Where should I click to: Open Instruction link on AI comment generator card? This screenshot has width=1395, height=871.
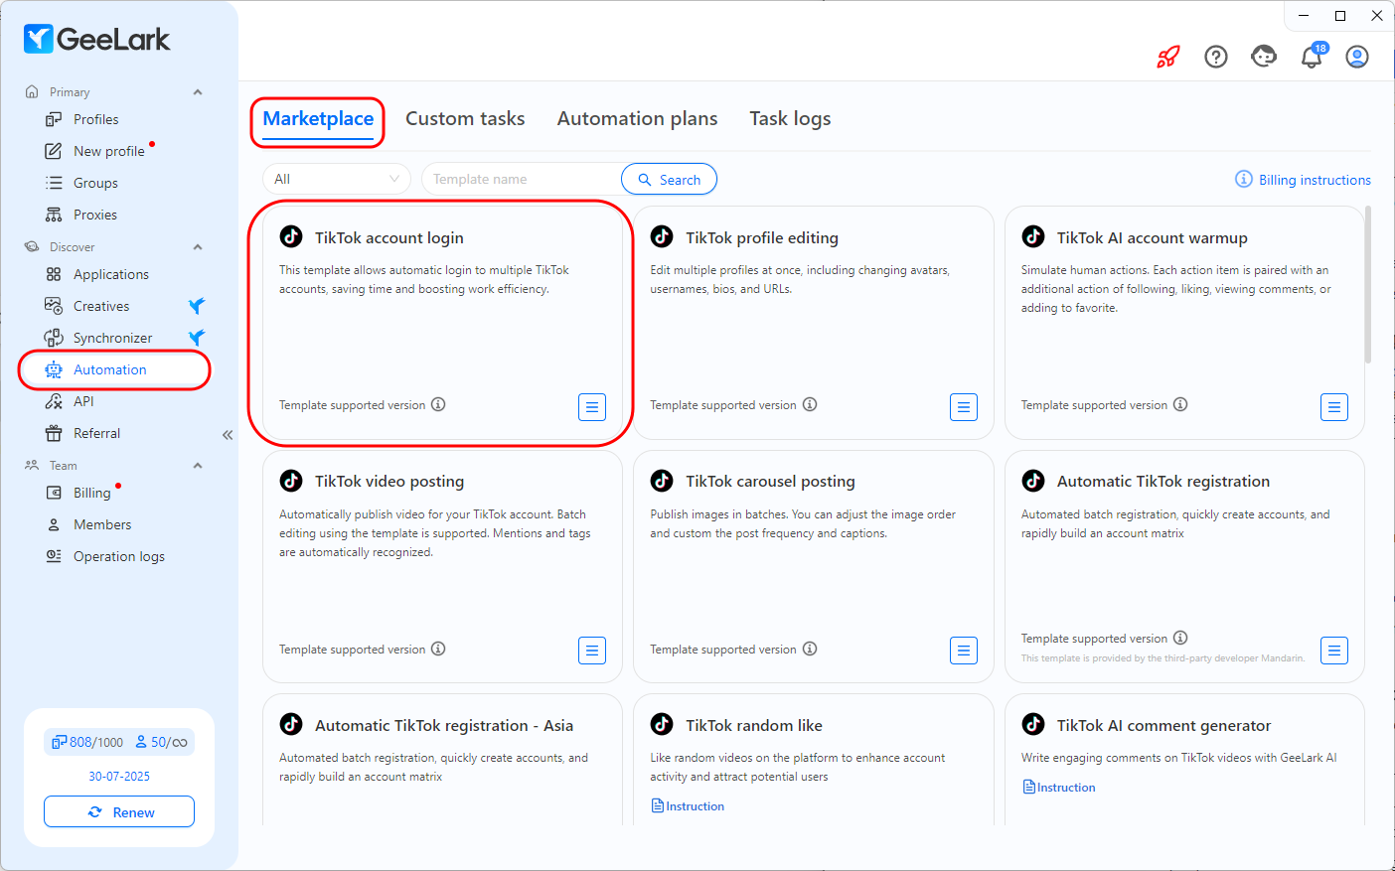tap(1059, 788)
